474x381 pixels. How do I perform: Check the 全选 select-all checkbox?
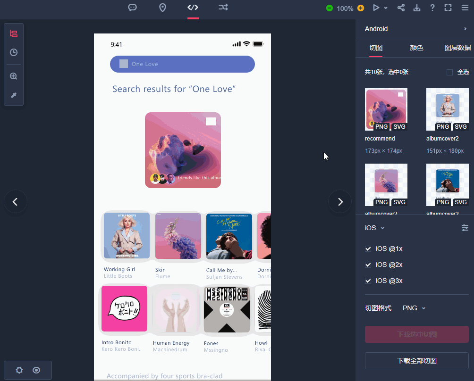tap(449, 72)
